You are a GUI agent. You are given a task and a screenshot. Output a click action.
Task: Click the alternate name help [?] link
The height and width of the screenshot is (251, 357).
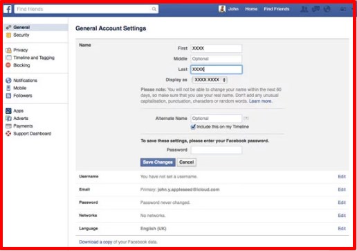(246, 119)
